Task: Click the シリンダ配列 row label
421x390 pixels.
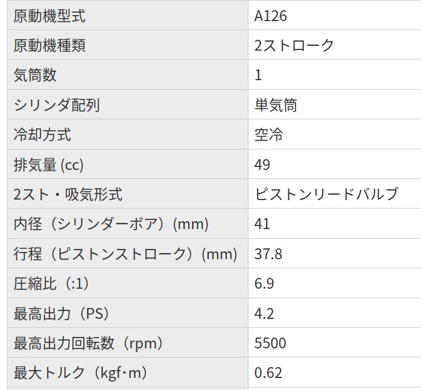Action: 57,105
